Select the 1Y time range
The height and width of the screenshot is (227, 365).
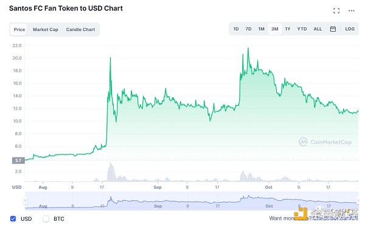[x=288, y=29]
